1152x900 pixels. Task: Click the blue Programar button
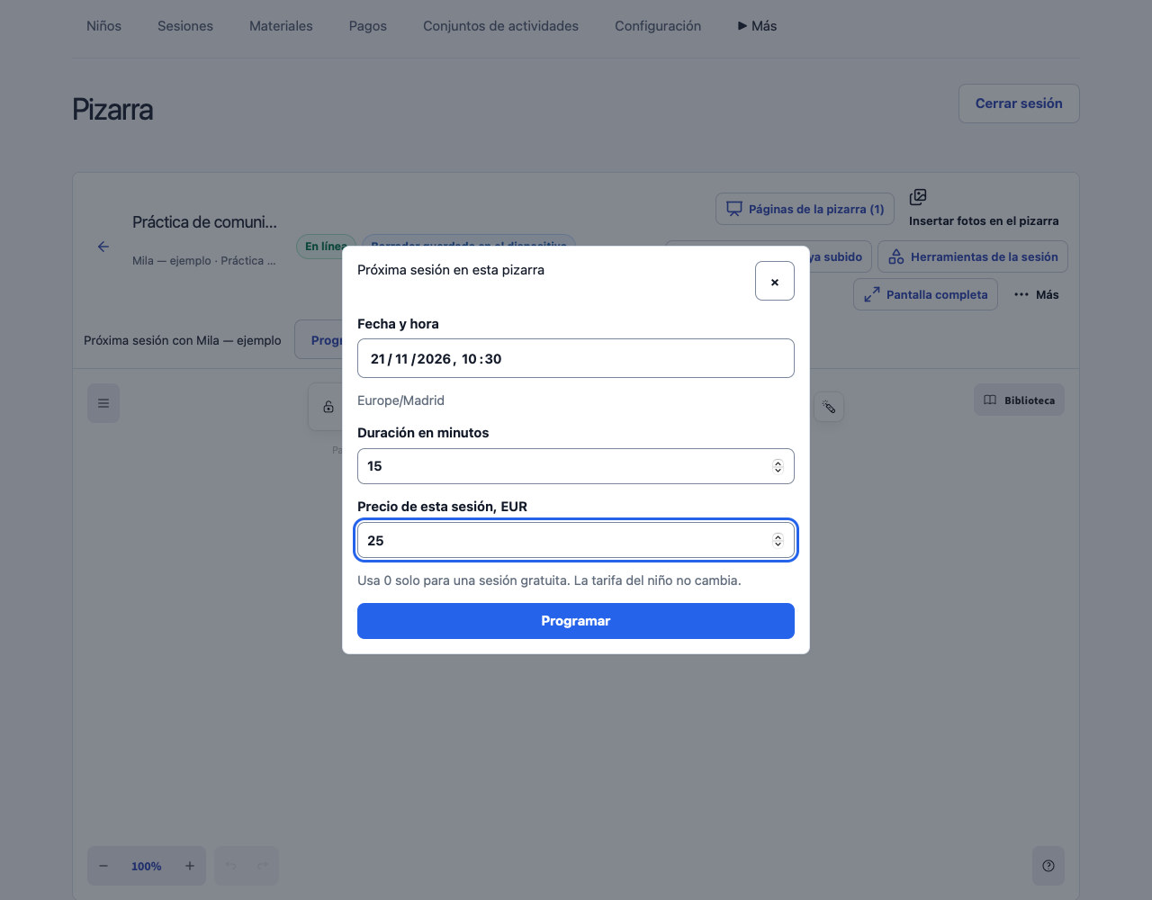click(576, 621)
